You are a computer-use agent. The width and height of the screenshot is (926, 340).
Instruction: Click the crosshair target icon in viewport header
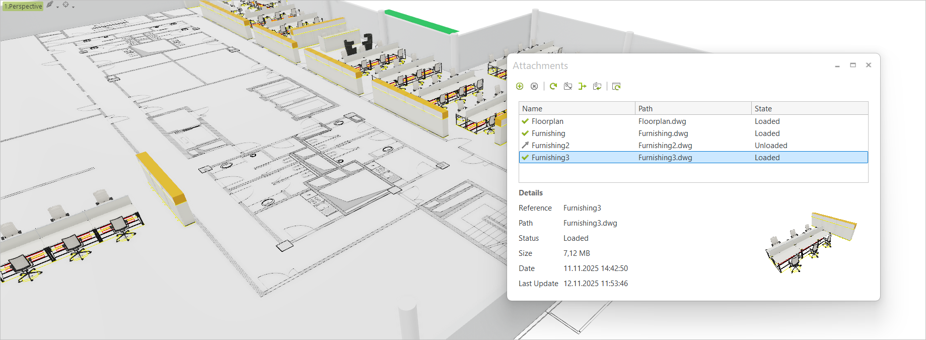coord(65,5)
